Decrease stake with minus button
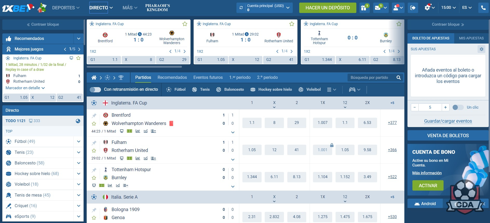This screenshot has width=490, height=223. pyautogui.click(x=415, y=107)
